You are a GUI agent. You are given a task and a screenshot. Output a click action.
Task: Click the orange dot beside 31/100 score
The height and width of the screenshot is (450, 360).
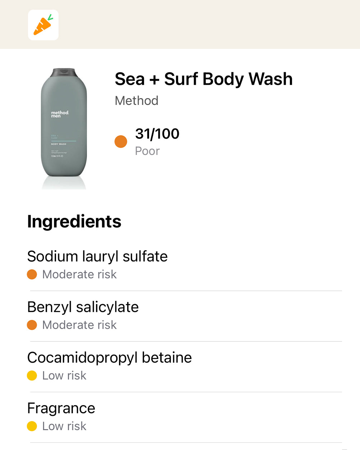pyautogui.click(x=121, y=142)
